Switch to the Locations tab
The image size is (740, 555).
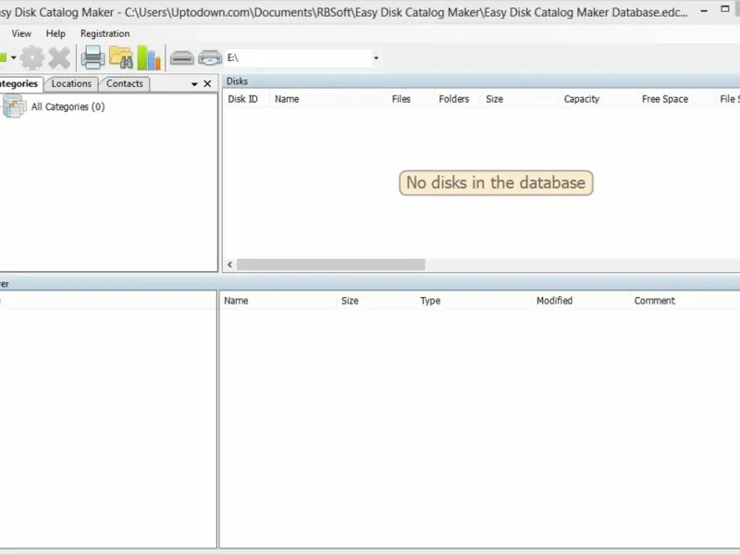point(71,83)
